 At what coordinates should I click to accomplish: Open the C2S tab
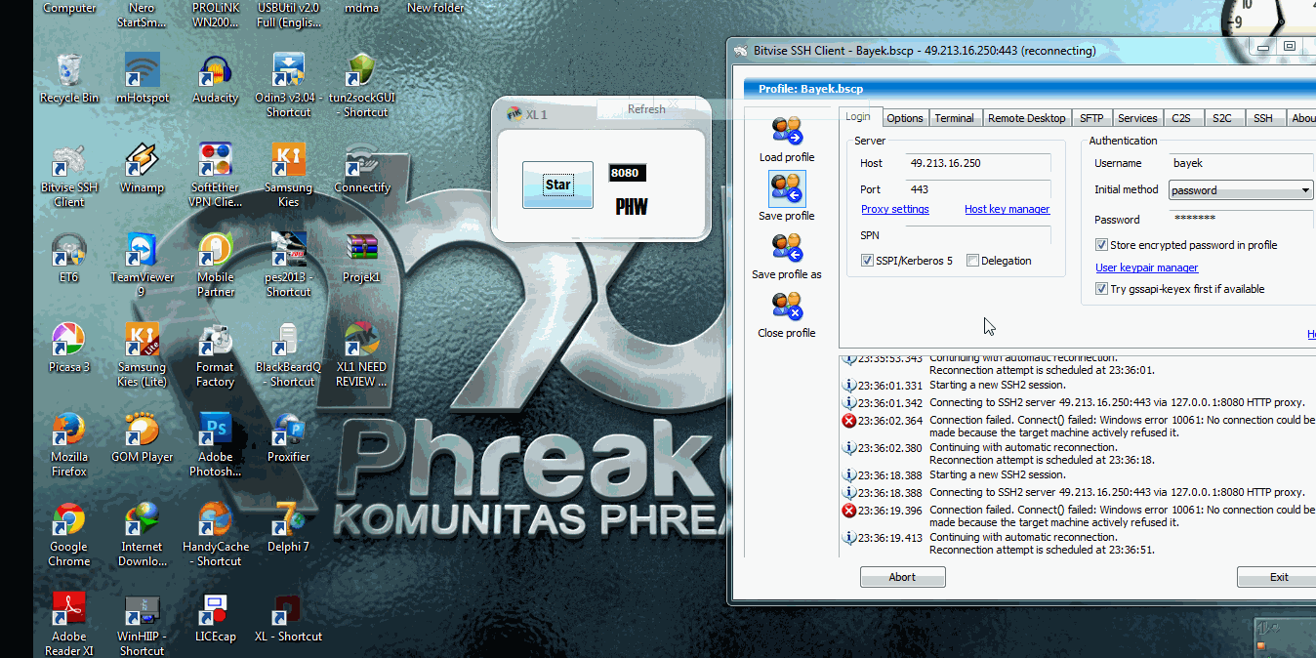coord(1181,118)
